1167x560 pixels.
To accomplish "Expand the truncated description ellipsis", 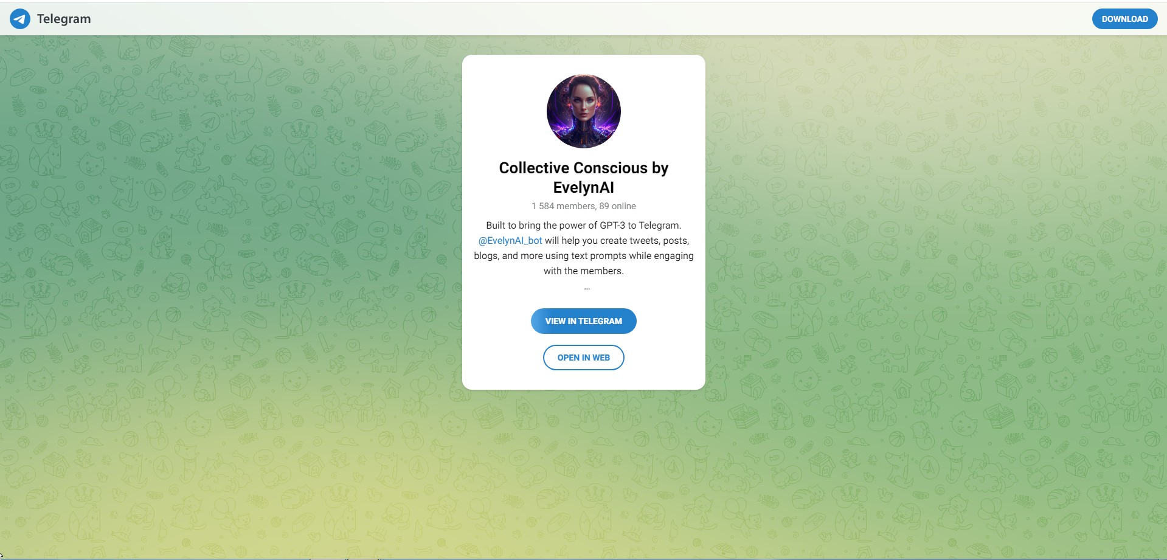I will 587,287.
